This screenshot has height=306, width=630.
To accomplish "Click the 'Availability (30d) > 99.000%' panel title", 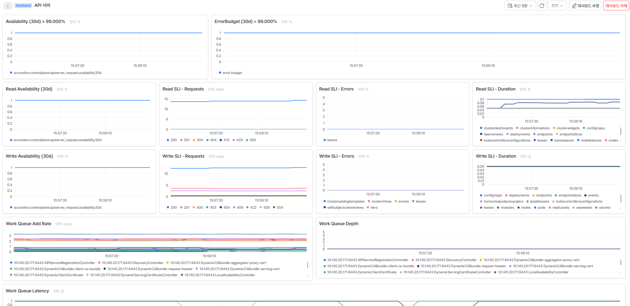I will point(36,22).
